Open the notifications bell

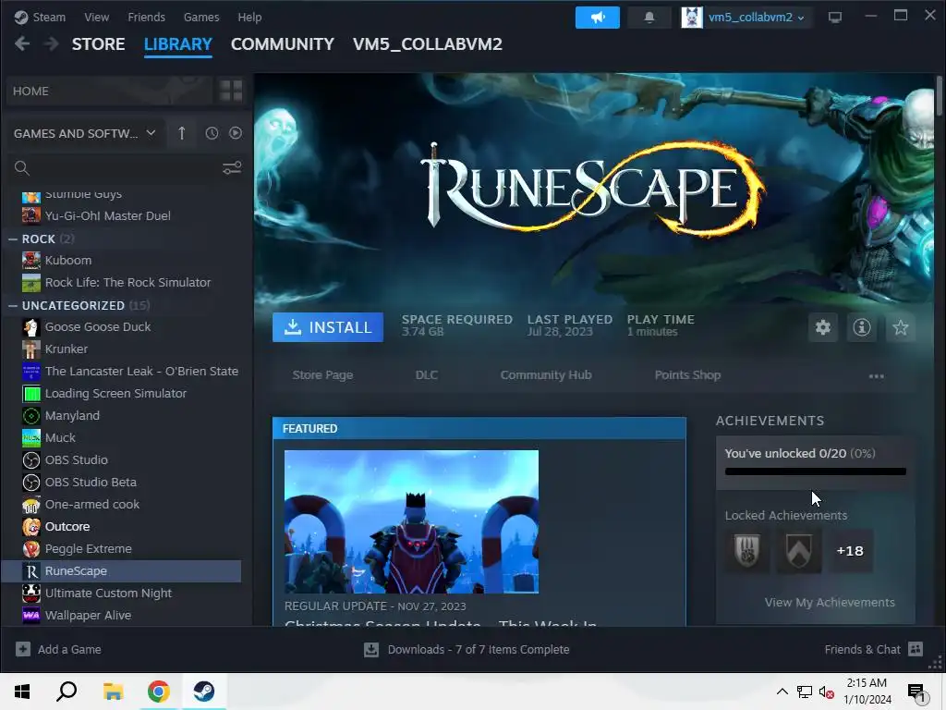tap(649, 17)
